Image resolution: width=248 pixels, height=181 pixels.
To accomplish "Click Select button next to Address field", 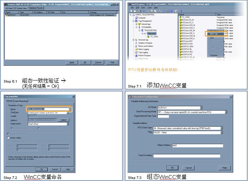I will click(x=64, y=120).
